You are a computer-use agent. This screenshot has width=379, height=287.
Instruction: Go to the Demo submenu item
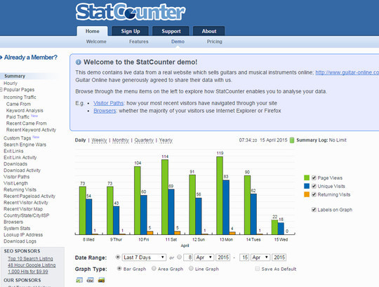178,41
